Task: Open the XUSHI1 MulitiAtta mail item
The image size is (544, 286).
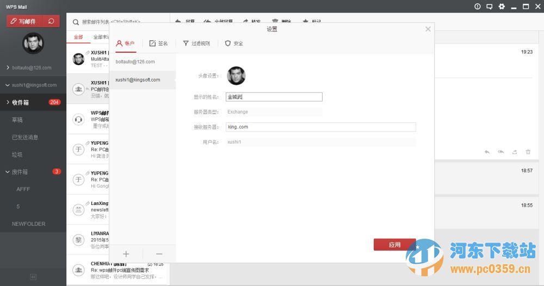Action: (88, 59)
